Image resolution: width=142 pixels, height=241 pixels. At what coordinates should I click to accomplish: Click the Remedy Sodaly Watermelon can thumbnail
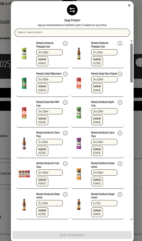(24, 83)
